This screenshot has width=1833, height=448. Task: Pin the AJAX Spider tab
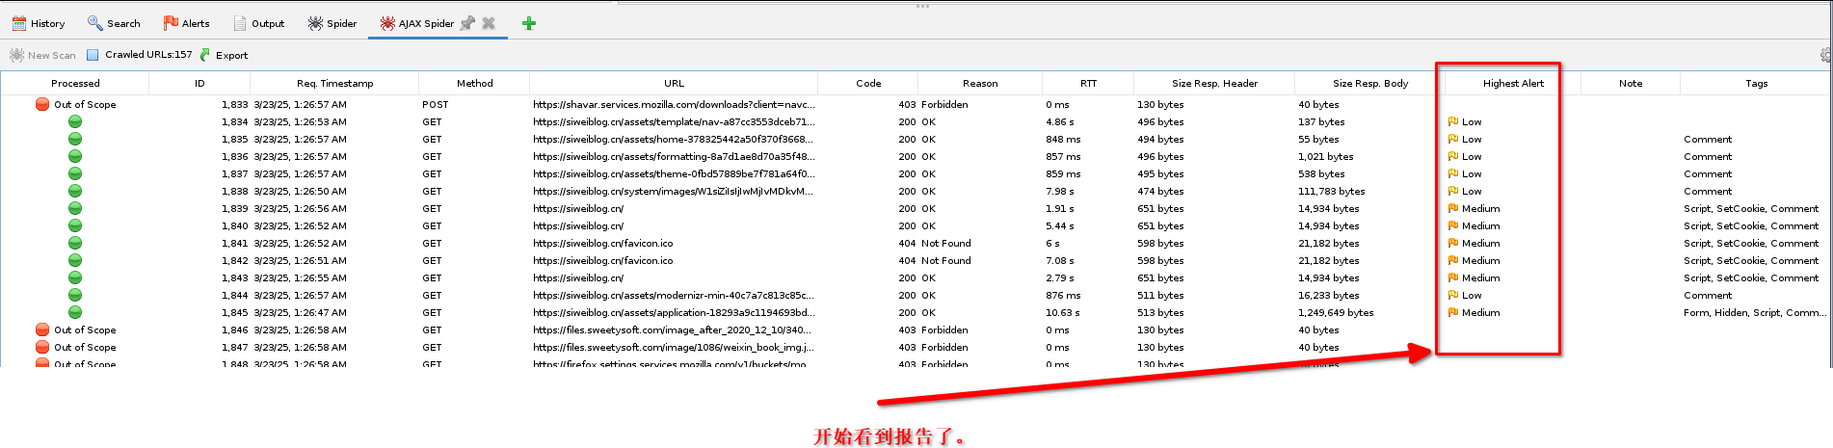[467, 23]
